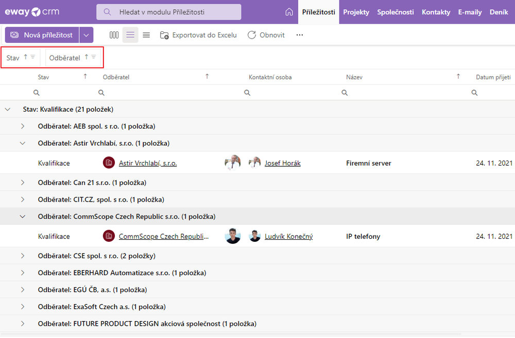Click the Datum přijetí column header
Viewport: 515px width, 338px height.
(493, 77)
